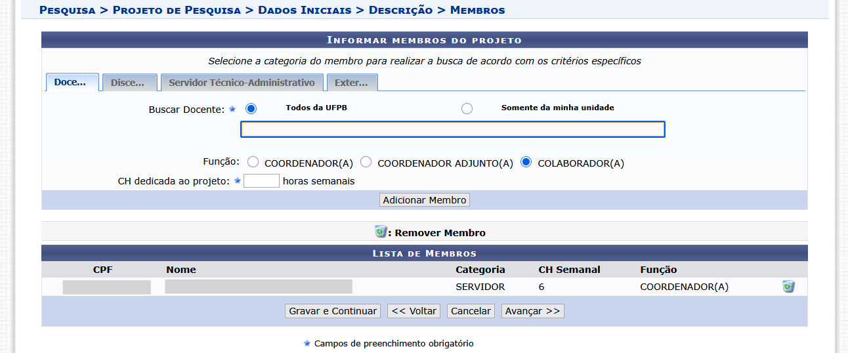Click the trash icon beside Remover Membro legend
This screenshot has width=848, height=353.
click(x=381, y=232)
